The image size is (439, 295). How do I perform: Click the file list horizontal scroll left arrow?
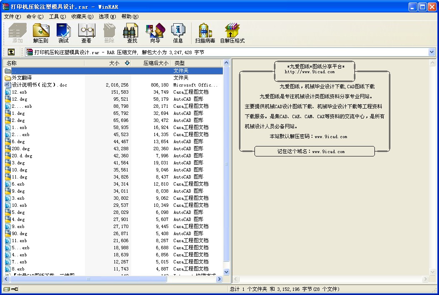point(6,279)
